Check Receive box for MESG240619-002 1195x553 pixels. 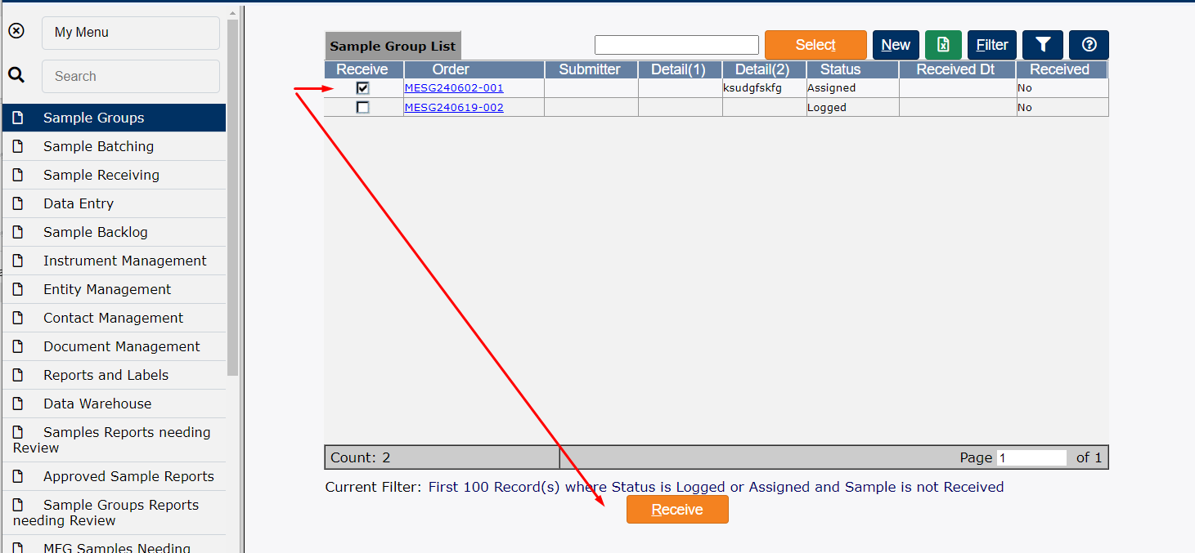click(x=363, y=108)
